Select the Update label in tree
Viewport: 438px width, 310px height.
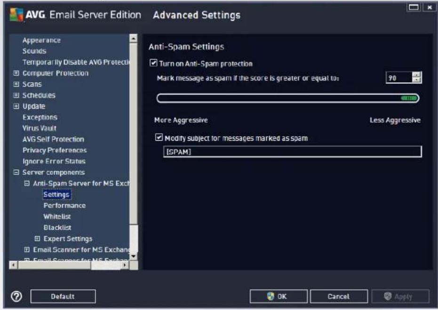(34, 106)
